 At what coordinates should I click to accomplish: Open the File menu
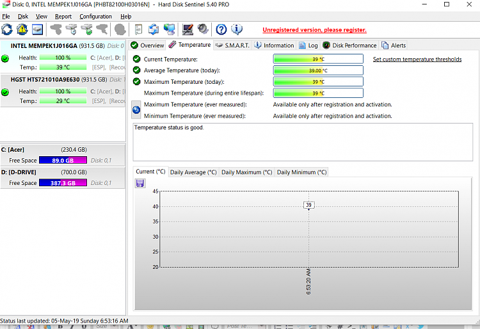coord(6,17)
